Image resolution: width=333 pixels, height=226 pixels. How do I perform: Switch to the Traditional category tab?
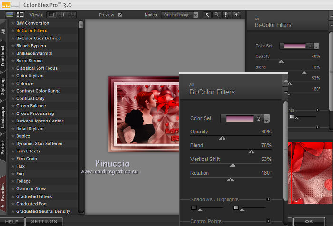coord(3,56)
